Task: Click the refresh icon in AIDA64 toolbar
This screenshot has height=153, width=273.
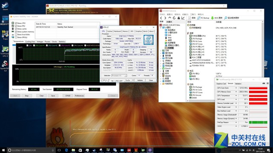Action: click(x=174, y=18)
